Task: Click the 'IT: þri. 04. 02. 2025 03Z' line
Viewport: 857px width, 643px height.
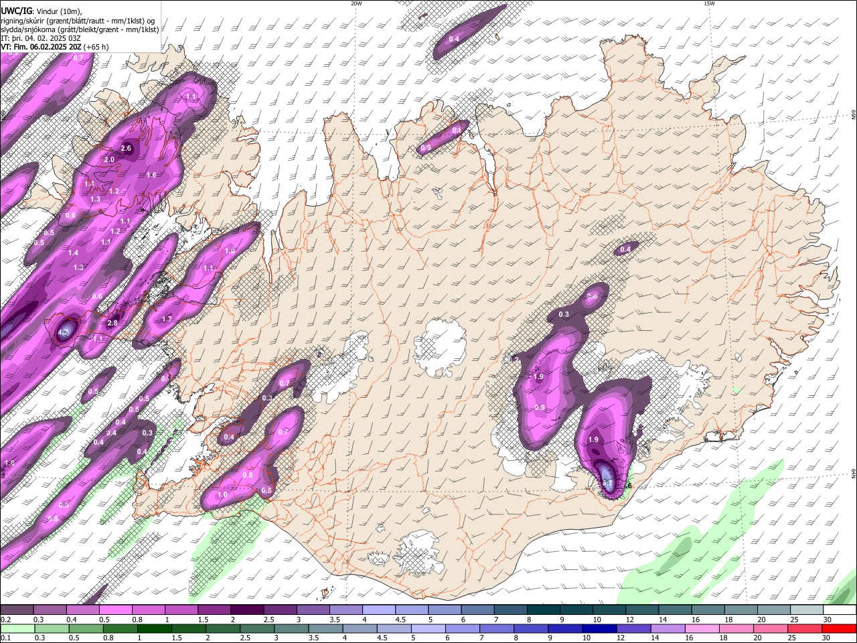Action: [41, 38]
